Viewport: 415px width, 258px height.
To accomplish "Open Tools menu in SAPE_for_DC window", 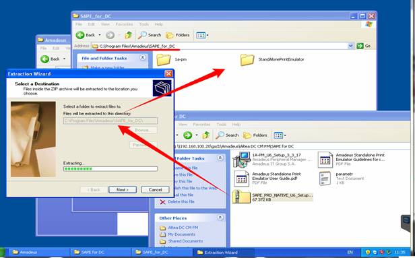I will click(144, 24).
